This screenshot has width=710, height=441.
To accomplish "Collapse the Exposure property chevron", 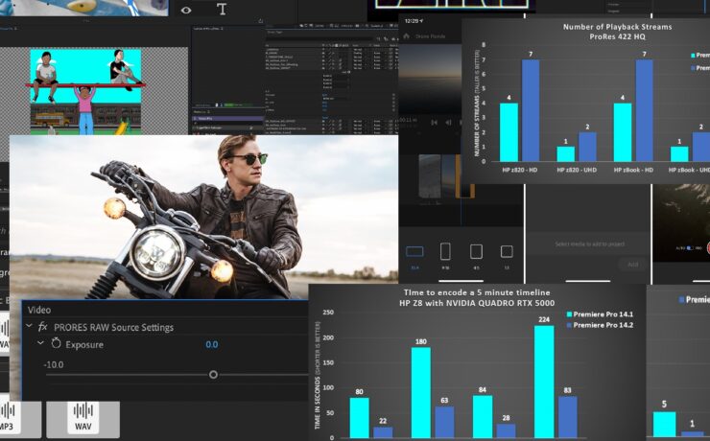I will (x=40, y=343).
